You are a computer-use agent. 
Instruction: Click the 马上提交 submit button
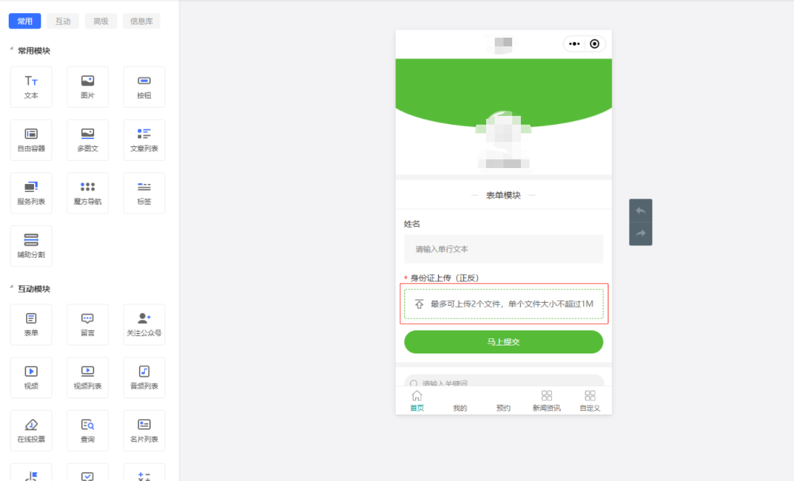503,342
